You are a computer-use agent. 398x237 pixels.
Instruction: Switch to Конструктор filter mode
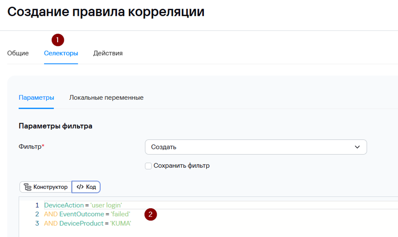point(46,187)
